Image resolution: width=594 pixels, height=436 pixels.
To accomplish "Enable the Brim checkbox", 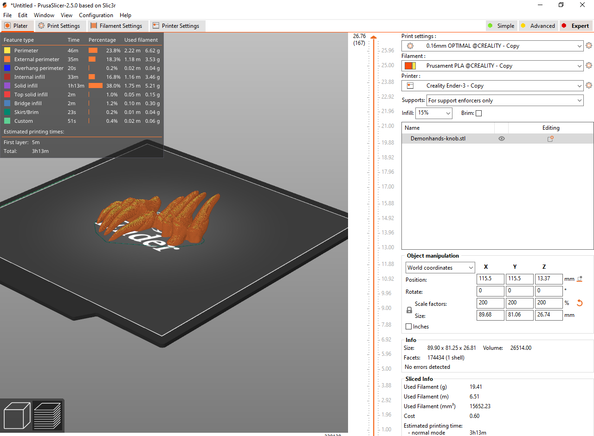I will pos(478,113).
